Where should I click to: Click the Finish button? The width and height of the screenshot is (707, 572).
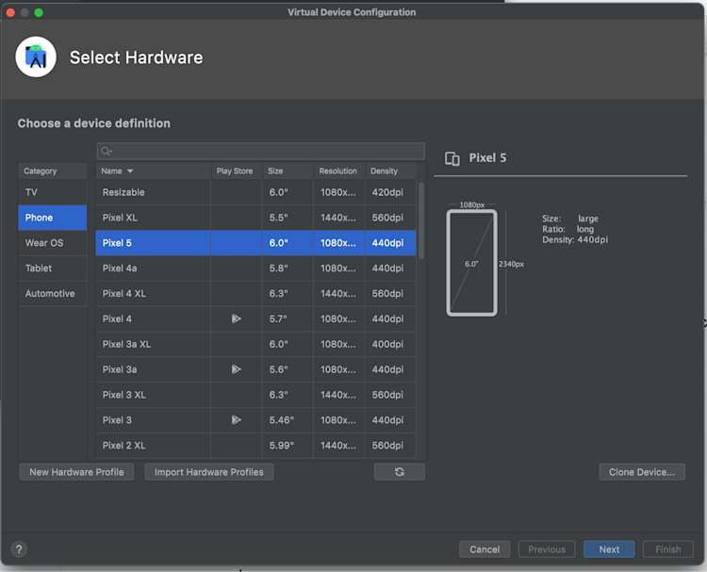[667, 549]
